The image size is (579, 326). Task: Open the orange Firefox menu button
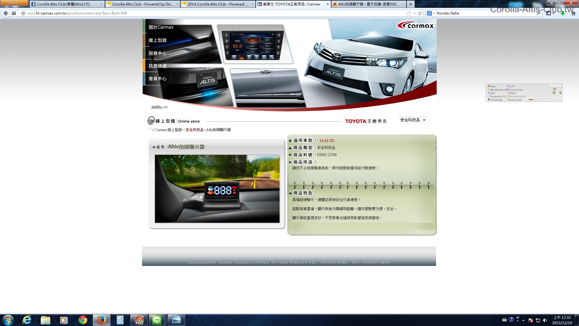[14, 2]
